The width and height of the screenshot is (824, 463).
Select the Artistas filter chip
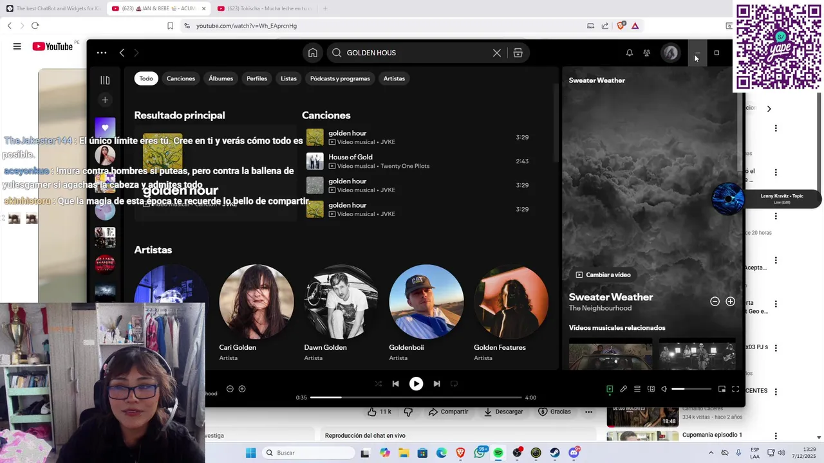tap(394, 78)
